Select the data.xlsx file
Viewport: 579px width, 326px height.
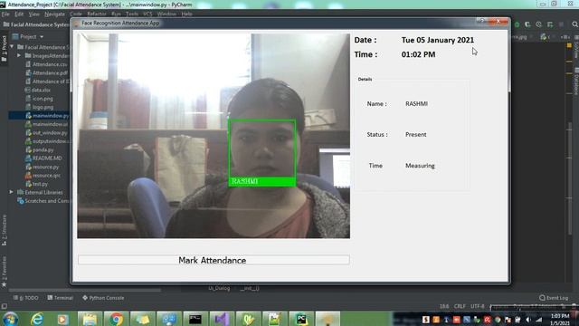point(38,90)
